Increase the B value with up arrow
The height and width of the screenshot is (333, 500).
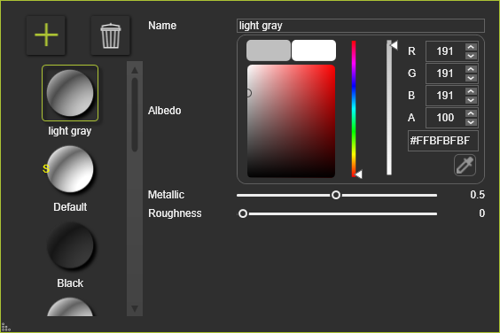(471, 91)
